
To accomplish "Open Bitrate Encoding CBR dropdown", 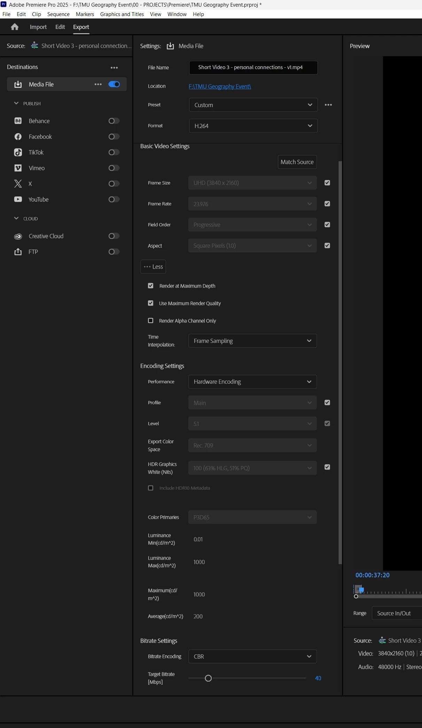I will tap(252, 656).
